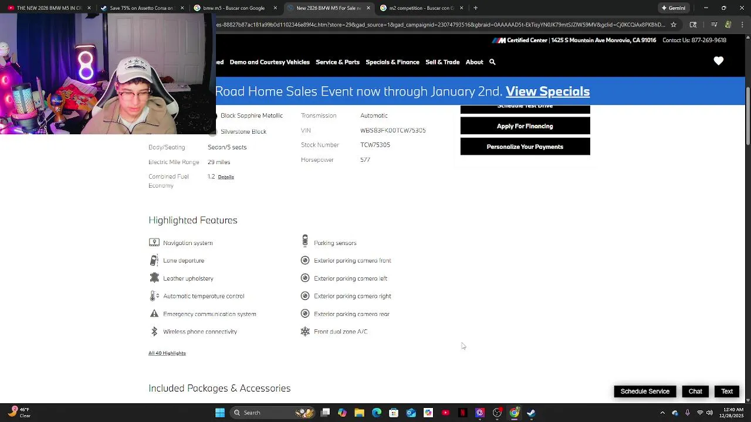Show hidden tray icons chevron
Screen dimensions: 751x422
[662, 413]
